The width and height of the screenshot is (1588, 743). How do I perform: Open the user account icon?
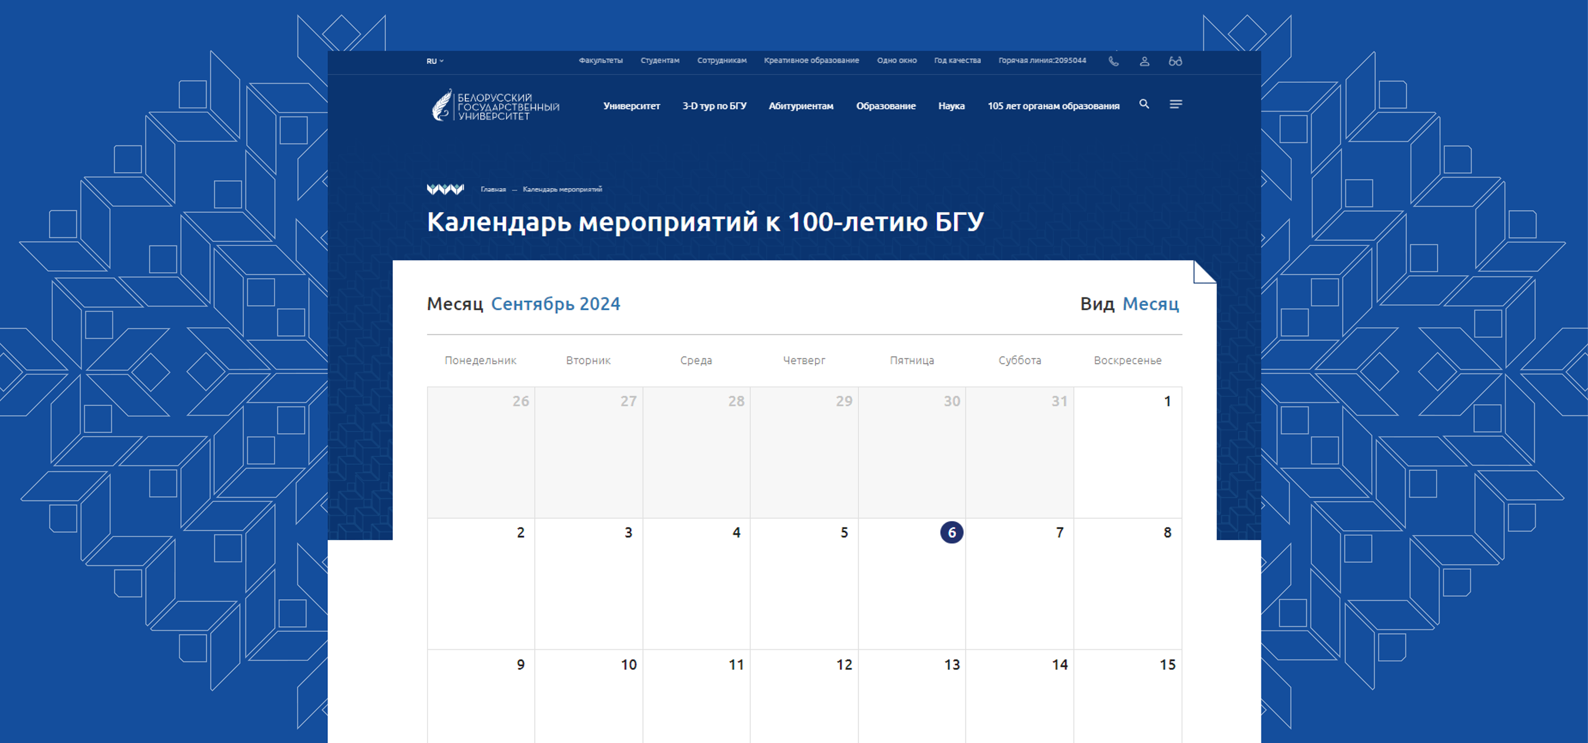click(x=1144, y=61)
